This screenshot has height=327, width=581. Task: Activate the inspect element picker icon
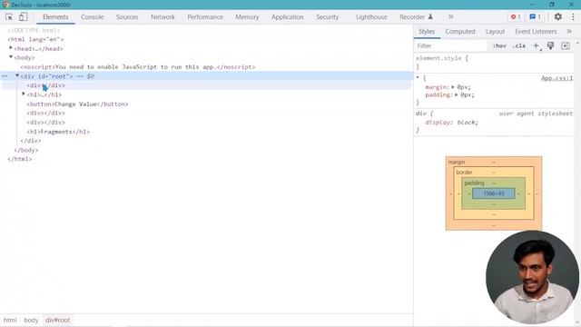click(x=9, y=17)
